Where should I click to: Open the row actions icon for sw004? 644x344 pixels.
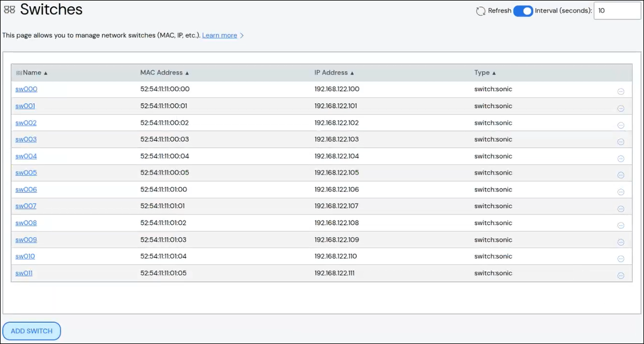click(x=620, y=159)
